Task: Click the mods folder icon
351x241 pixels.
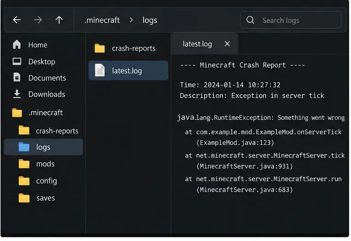Action: pyautogui.click(x=24, y=164)
